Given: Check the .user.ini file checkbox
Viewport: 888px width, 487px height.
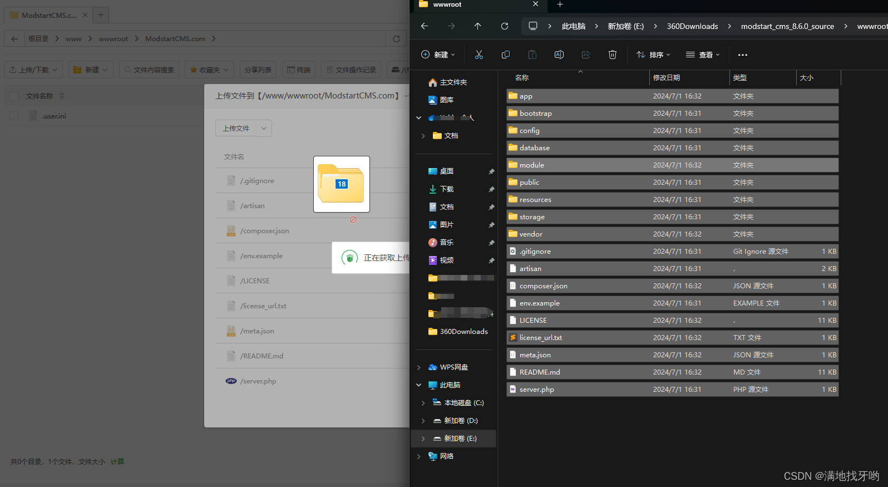Looking at the screenshot, I should pyautogui.click(x=14, y=116).
